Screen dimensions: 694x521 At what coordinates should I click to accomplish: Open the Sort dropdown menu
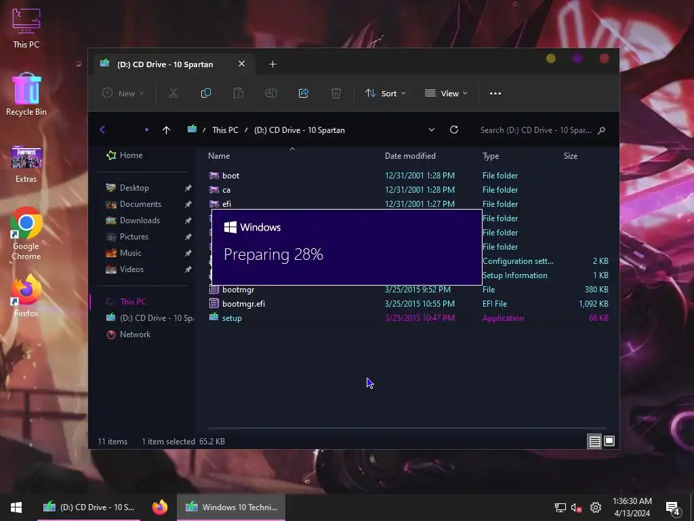pos(385,94)
